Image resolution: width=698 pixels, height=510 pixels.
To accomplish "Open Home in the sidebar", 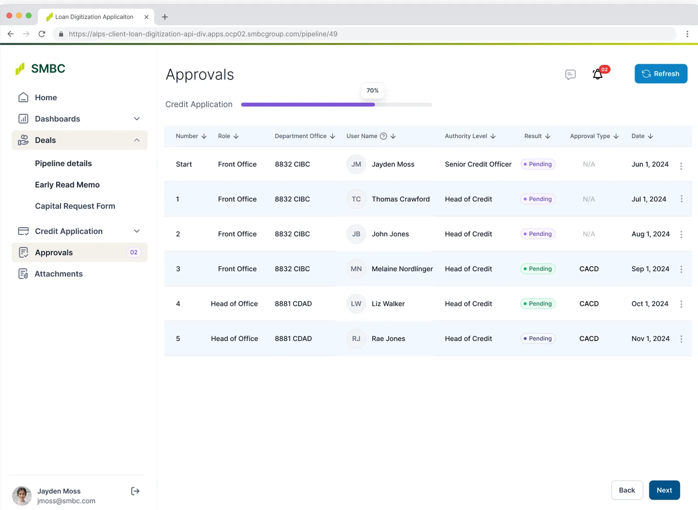I will point(46,98).
